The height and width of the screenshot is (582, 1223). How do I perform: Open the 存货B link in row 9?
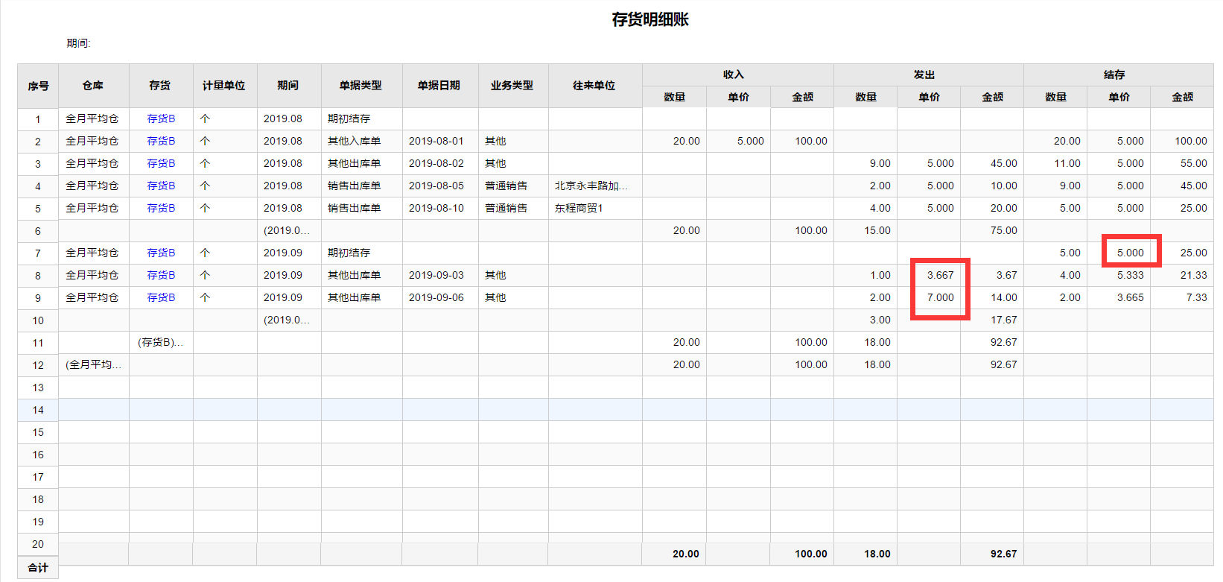point(161,297)
